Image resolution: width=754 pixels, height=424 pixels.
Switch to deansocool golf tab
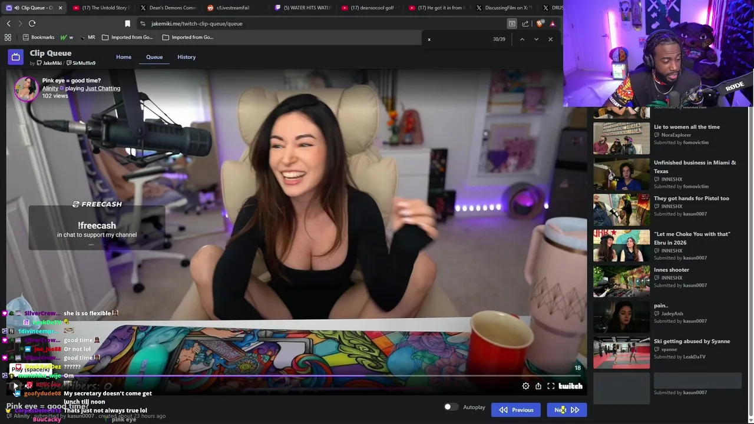click(370, 8)
